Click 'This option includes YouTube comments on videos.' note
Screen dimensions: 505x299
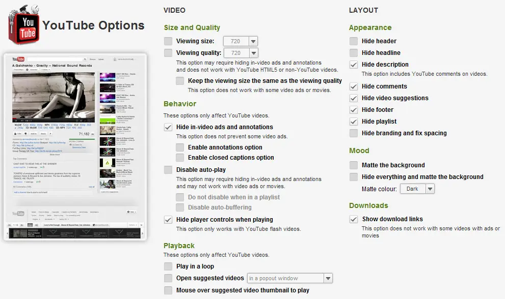pos(424,74)
